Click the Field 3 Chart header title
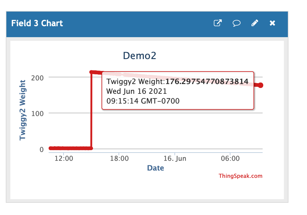Image resolution: width=307 pixels, height=215 pixels. 37,23
